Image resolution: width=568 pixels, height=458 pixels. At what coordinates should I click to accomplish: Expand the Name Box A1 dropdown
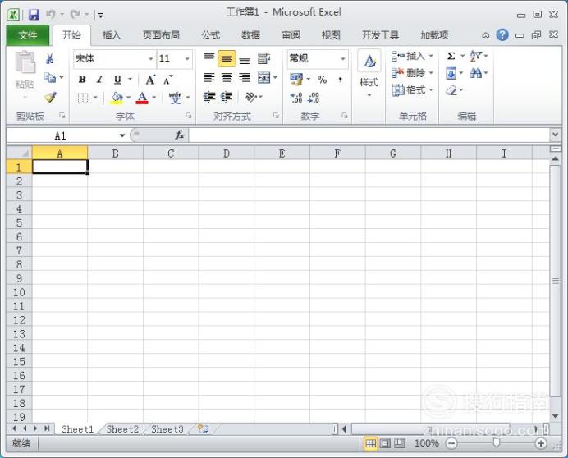pos(122,135)
